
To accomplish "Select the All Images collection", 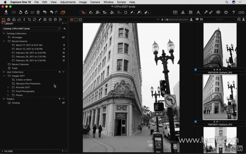I will [17, 37].
